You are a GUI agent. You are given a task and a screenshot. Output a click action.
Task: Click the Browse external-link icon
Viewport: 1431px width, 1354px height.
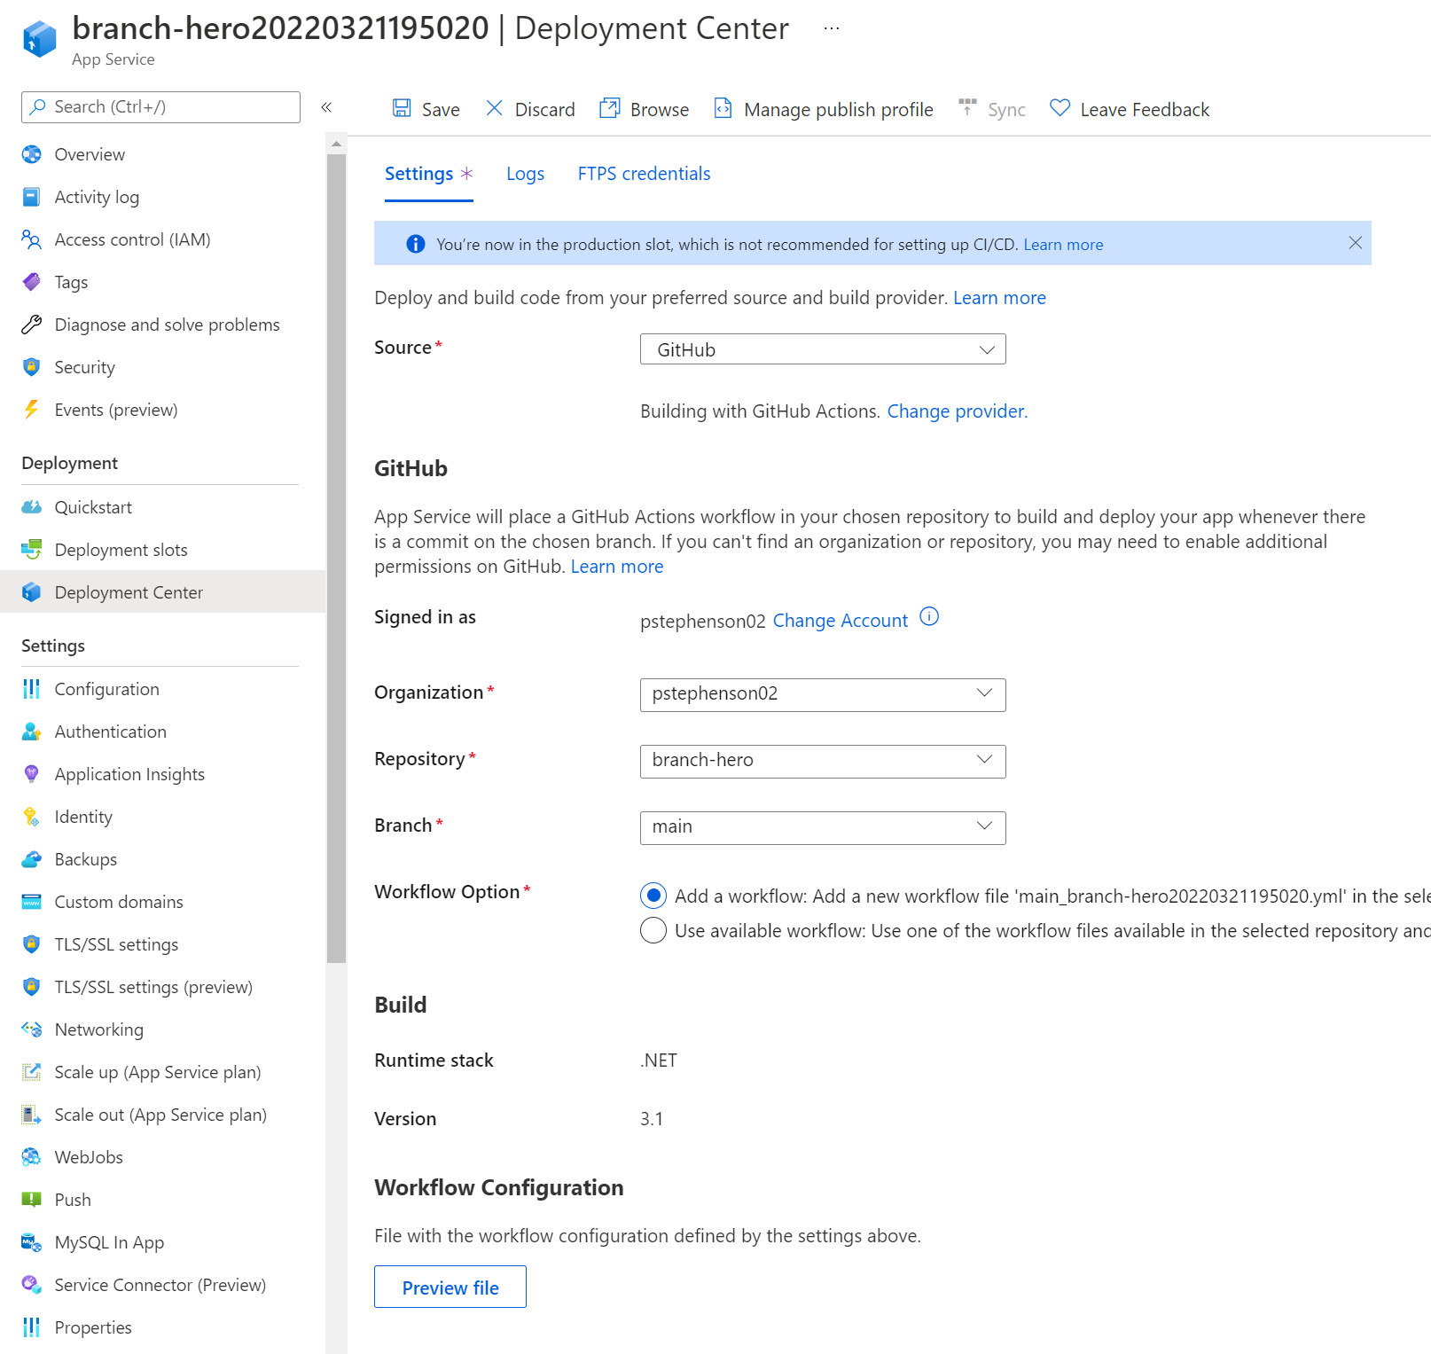[610, 108]
